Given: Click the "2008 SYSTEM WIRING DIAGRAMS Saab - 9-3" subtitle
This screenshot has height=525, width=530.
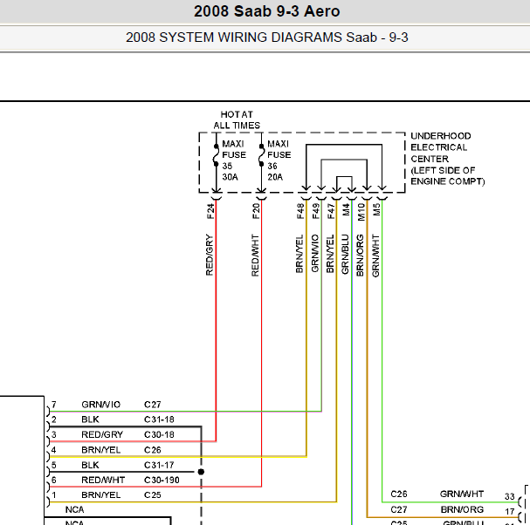Looking at the screenshot, I should pos(266,37).
